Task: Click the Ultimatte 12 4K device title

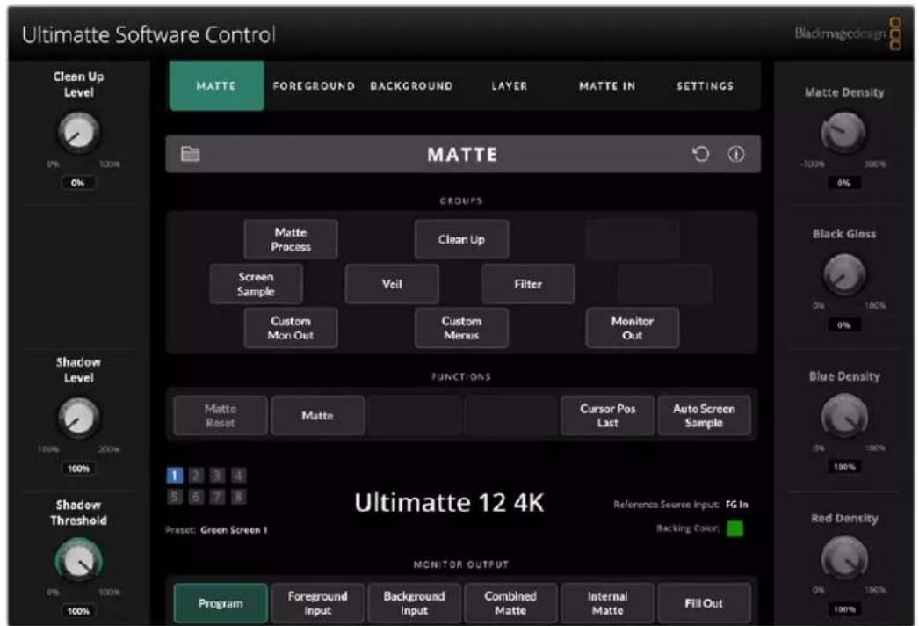Action: (449, 503)
